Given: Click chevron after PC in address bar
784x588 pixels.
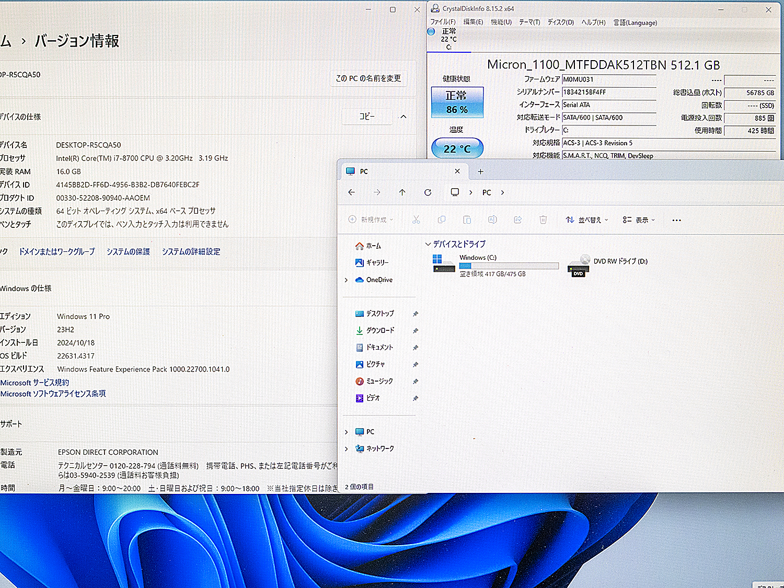Looking at the screenshot, I should click(502, 192).
